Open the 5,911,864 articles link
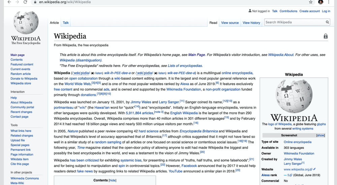 pyautogui.click(x=140, y=113)
